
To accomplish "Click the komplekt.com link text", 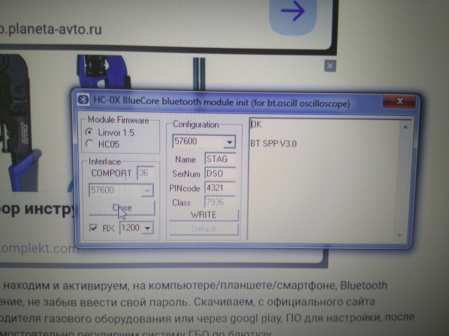I will coord(39,249).
